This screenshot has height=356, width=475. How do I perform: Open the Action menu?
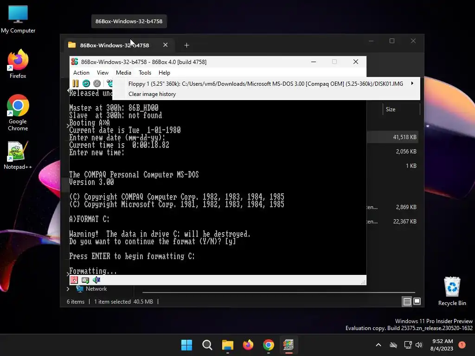81,73
